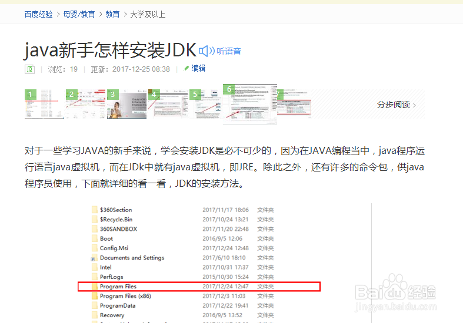Viewport: 463px width, 323px height.
Task: Click the ProgramData folder name
Action: pos(118,305)
